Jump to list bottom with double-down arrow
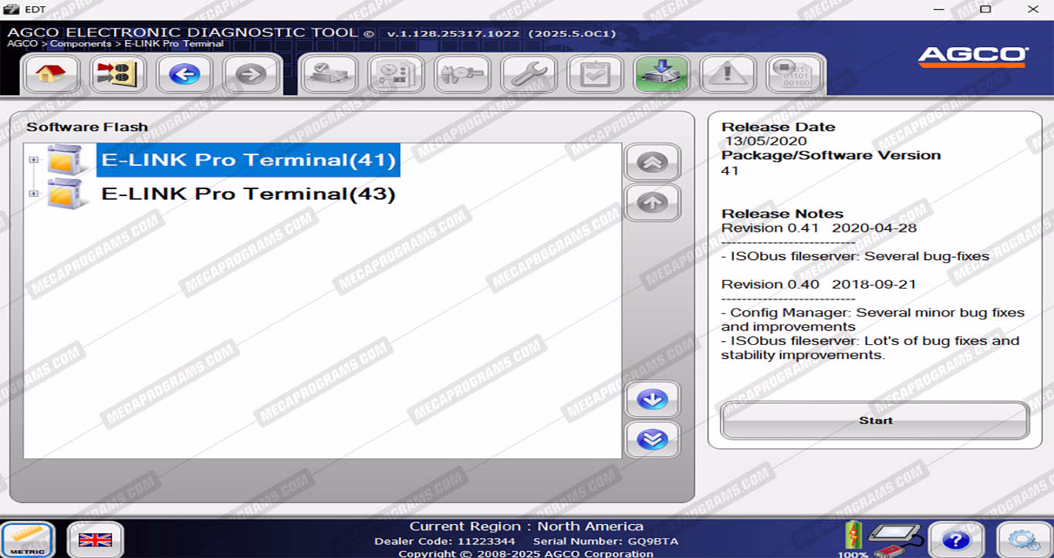The height and width of the screenshot is (558, 1054). (652, 439)
